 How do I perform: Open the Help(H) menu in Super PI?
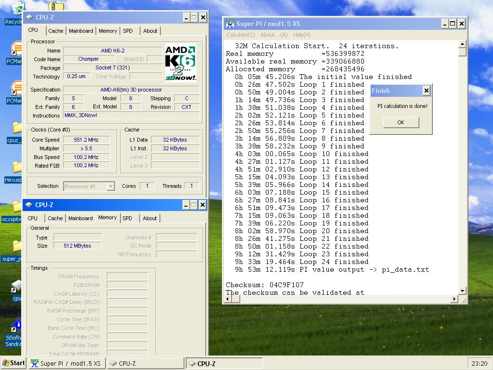(302, 35)
